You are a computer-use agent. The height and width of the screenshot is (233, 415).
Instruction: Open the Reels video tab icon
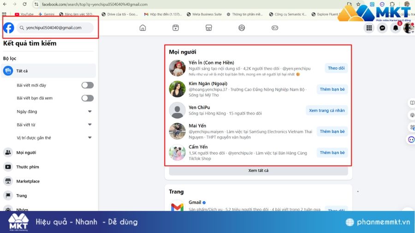coord(176,28)
